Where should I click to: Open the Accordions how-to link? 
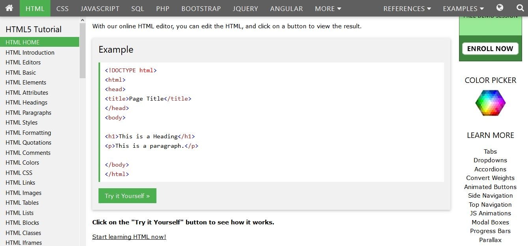coord(490,169)
